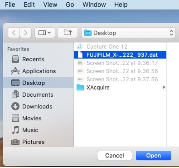The height and width of the screenshot is (168, 179).
Task: Expand the XAcquire folder arrow
Action: pos(164,87)
